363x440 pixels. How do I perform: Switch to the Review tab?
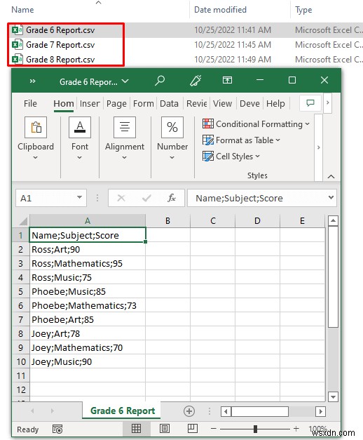[x=196, y=104]
